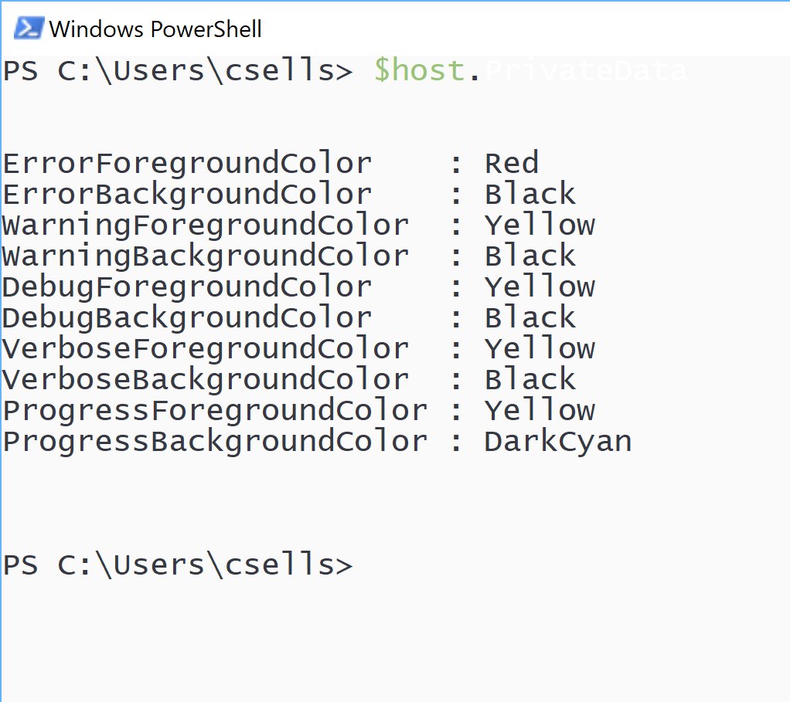Screen dimensions: 790x702
Task: Click the ProgressBackgroundColor property name
Action: (215, 443)
